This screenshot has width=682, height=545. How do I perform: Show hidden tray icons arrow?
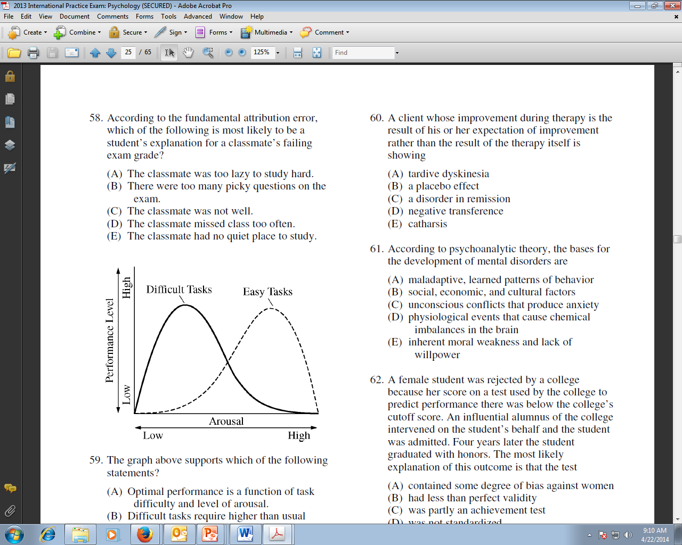pyautogui.click(x=589, y=535)
